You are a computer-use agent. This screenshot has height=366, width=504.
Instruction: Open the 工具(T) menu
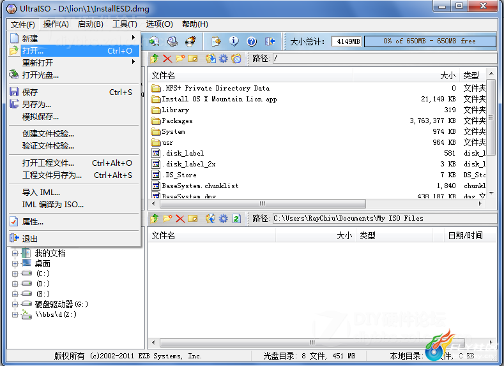(x=125, y=24)
